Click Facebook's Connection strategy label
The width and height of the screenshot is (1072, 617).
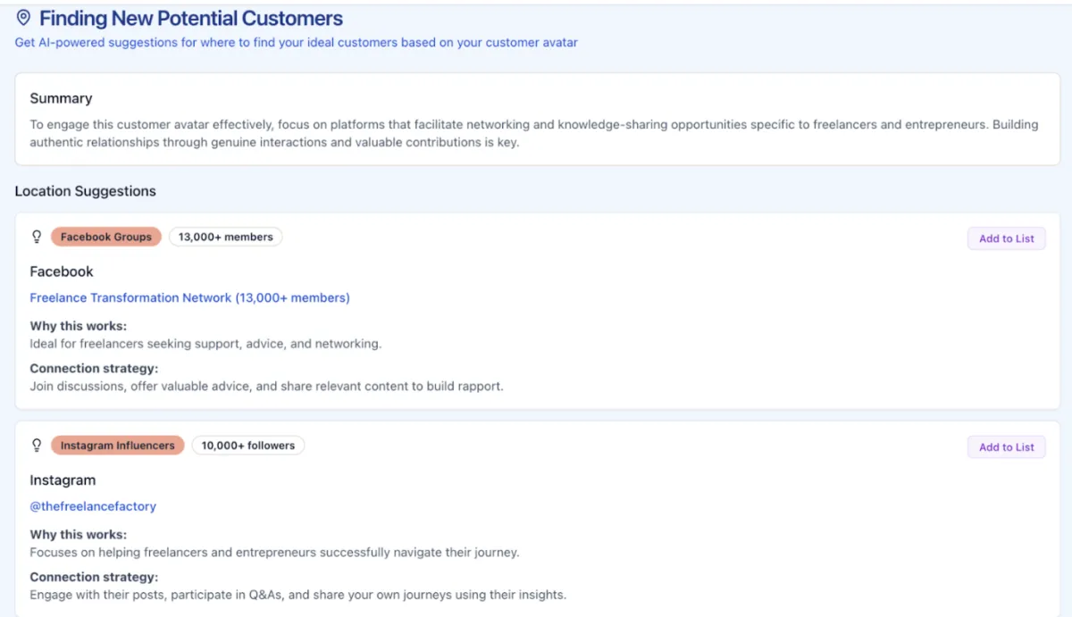click(x=94, y=369)
